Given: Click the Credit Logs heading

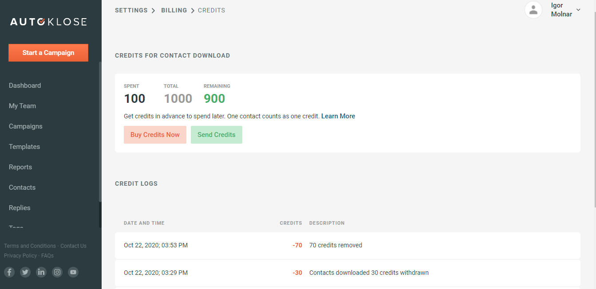Looking at the screenshot, I should pos(136,184).
